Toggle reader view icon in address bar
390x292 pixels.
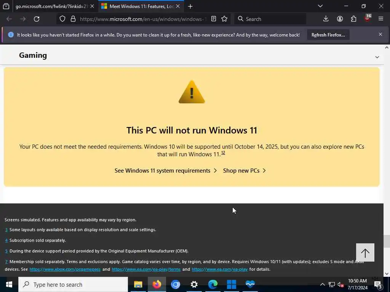pyautogui.click(x=213, y=19)
